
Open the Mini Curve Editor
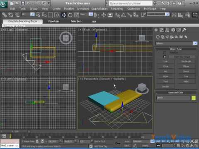click(x=4, y=136)
